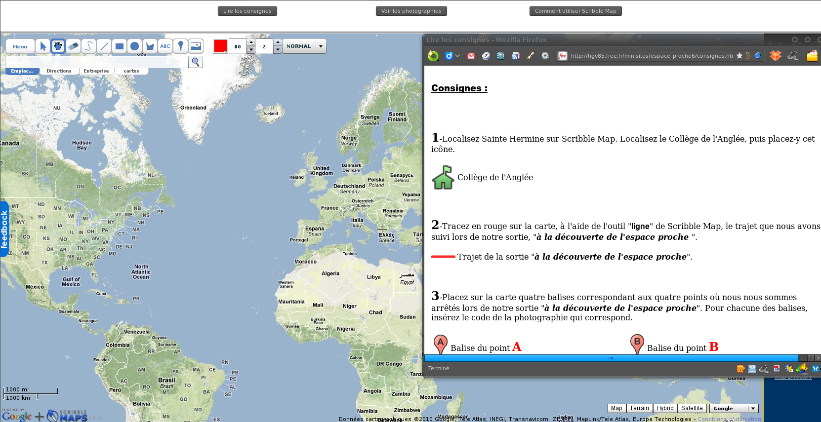Viewport: 821px width, 422px height.
Task: Click the Terminé status text
Action: [x=439, y=368]
